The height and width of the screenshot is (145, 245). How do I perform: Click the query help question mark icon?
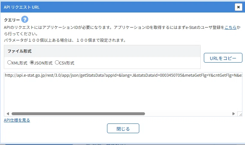tap(25, 20)
